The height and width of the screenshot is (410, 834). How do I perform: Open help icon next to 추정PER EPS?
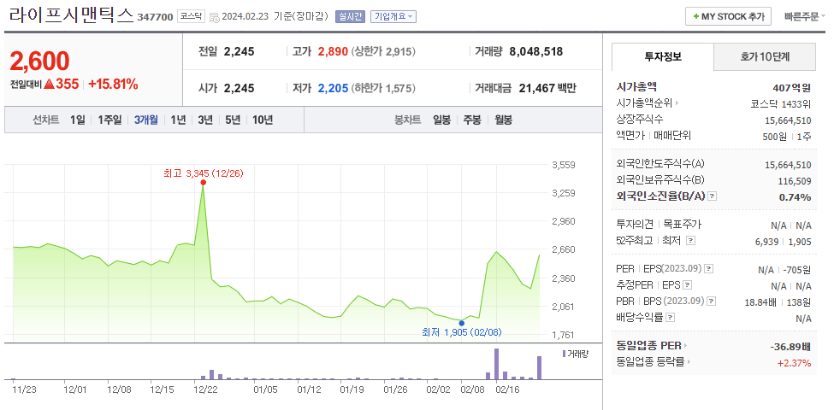pos(687,286)
